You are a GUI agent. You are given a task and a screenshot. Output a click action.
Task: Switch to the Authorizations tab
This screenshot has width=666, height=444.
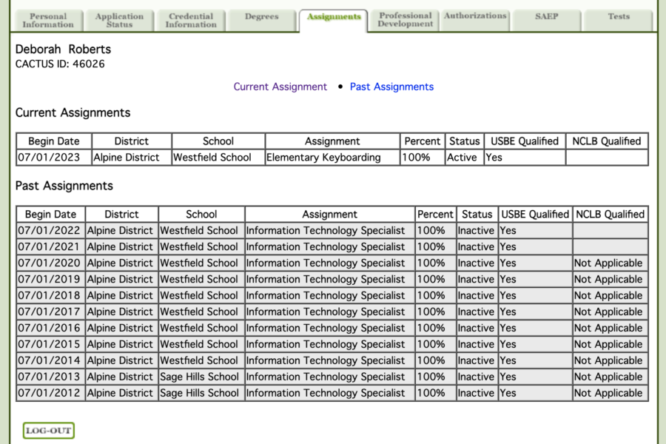point(475,19)
